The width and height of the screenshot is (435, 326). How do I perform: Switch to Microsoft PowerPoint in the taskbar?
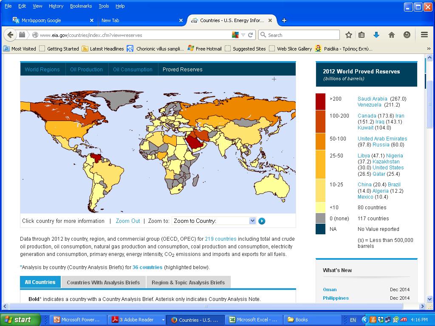[78, 320]
